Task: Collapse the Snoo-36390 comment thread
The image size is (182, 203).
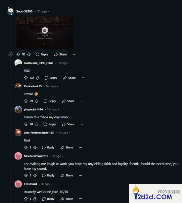Action: point(11,54)
